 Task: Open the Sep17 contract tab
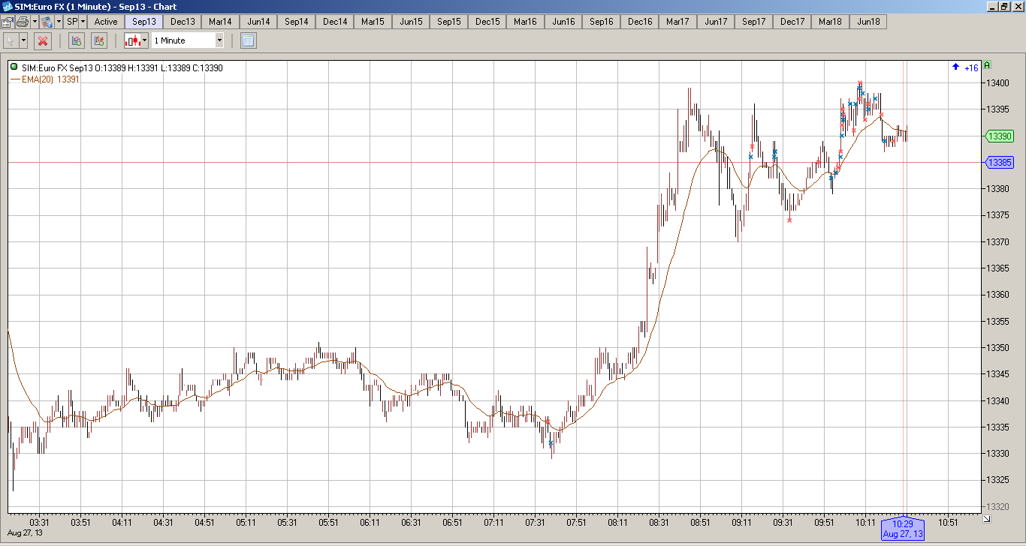[x=754, y=22]
